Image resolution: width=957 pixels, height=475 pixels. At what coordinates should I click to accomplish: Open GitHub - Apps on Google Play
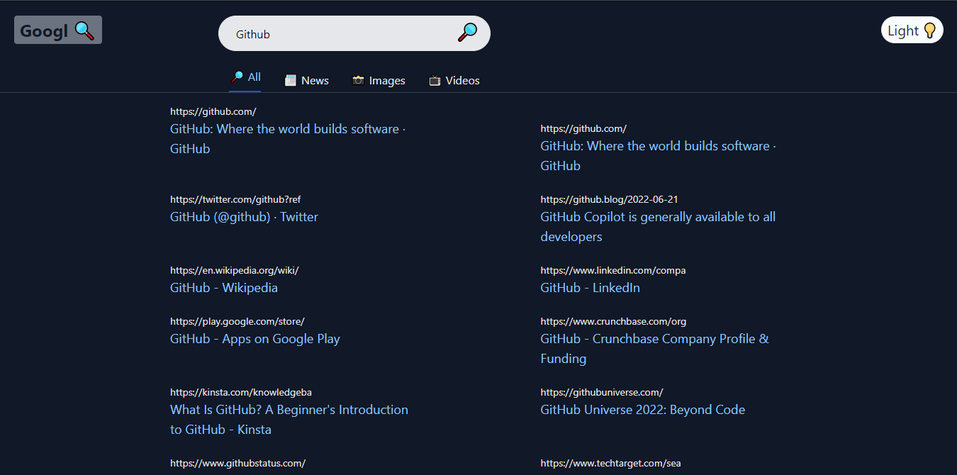(255, 339)
